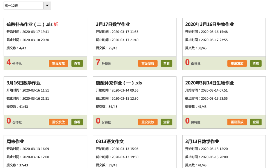
Task: Open the 高一12班 class dropdown
Action: coord(27,6)
